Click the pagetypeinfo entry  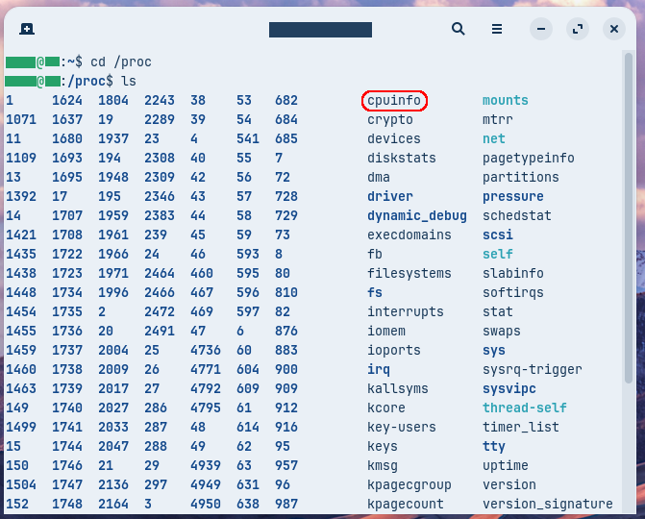[528, 158]
